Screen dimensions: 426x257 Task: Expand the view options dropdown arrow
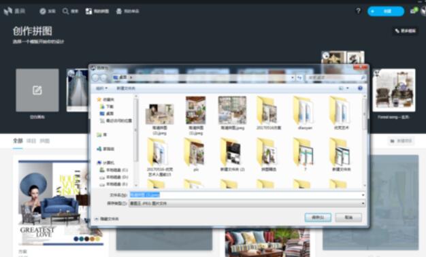click(x=348, y=88)
